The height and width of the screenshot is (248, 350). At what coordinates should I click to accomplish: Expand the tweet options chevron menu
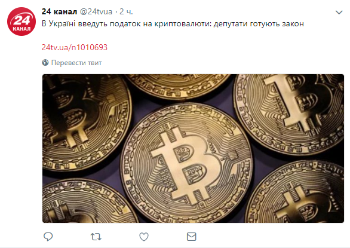pos(339,13)
